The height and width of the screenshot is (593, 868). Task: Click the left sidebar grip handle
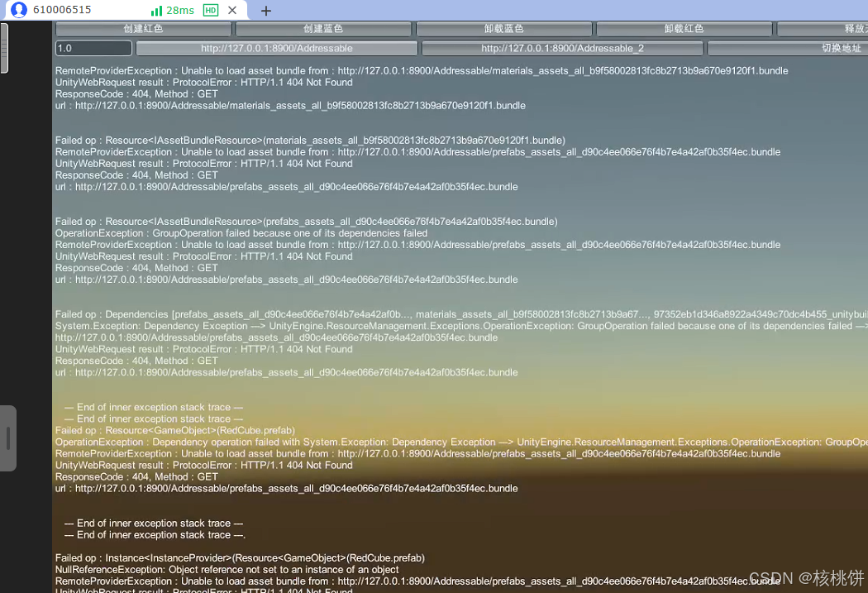[7, 438]
